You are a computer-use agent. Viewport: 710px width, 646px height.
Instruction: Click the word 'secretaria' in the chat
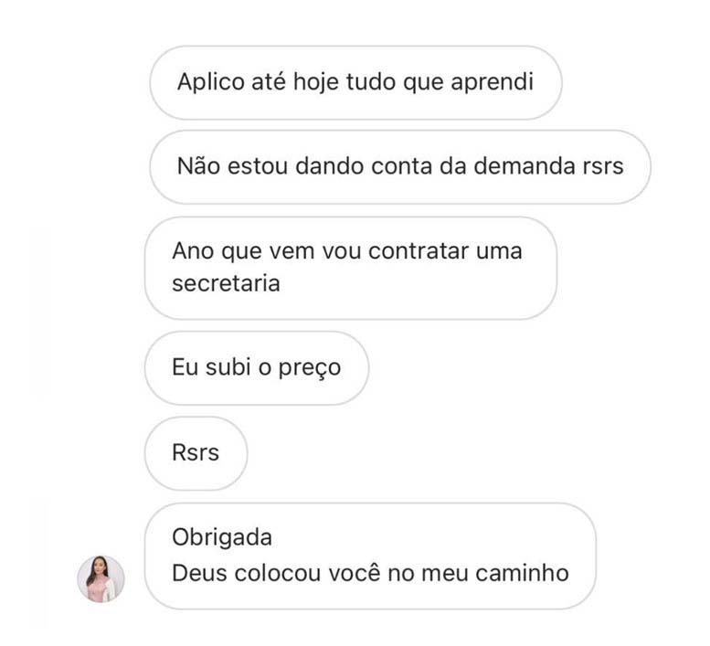[225, 283]
